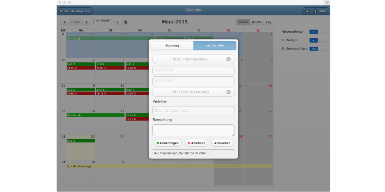Click the home icon in header
The height and width of the screenshot is (192, 385).
pyautogui.click(x=307, y=12)
